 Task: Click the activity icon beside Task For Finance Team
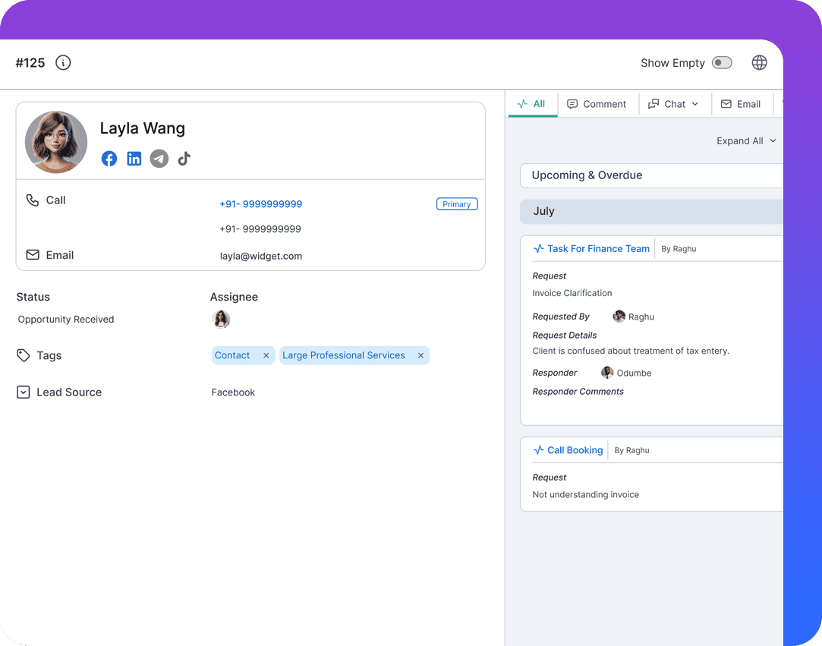point(538,248)
